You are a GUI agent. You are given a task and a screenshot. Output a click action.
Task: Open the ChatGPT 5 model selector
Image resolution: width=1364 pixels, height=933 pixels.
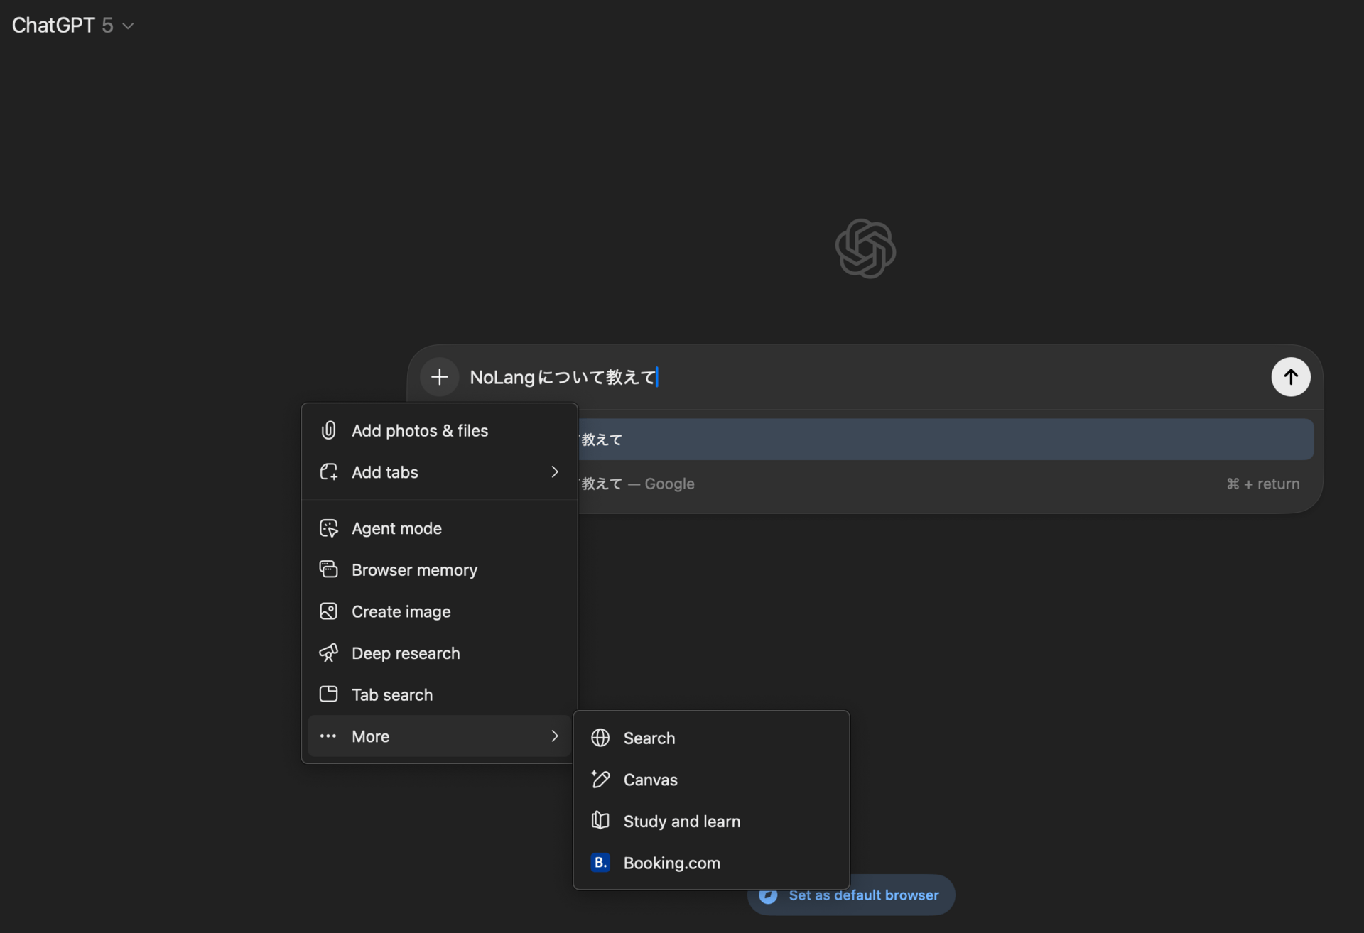click(x=72, y=26)
